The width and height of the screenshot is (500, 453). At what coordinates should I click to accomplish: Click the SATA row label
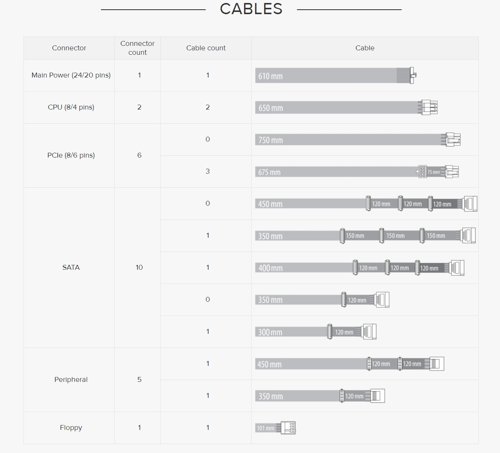coord(71,267)
